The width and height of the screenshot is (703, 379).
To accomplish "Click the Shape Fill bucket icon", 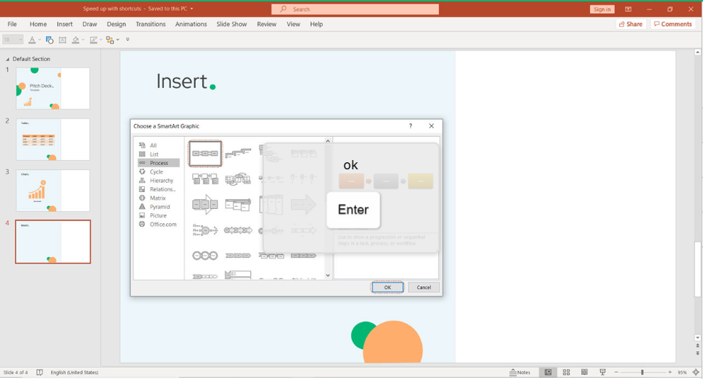I will 75,40.
